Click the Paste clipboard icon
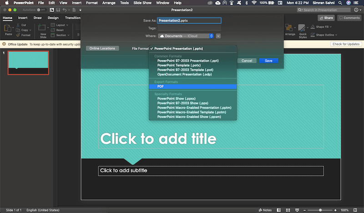Image resolution: width=364 pixels, height=213 pixels. pos(7,28)
